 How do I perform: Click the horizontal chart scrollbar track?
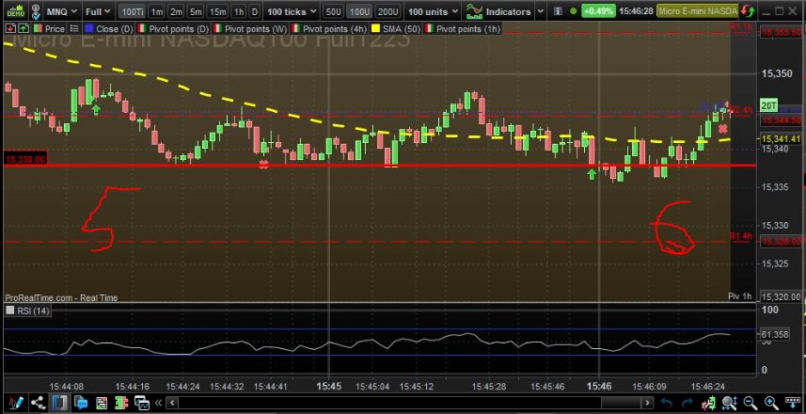[x=410, y=403]
